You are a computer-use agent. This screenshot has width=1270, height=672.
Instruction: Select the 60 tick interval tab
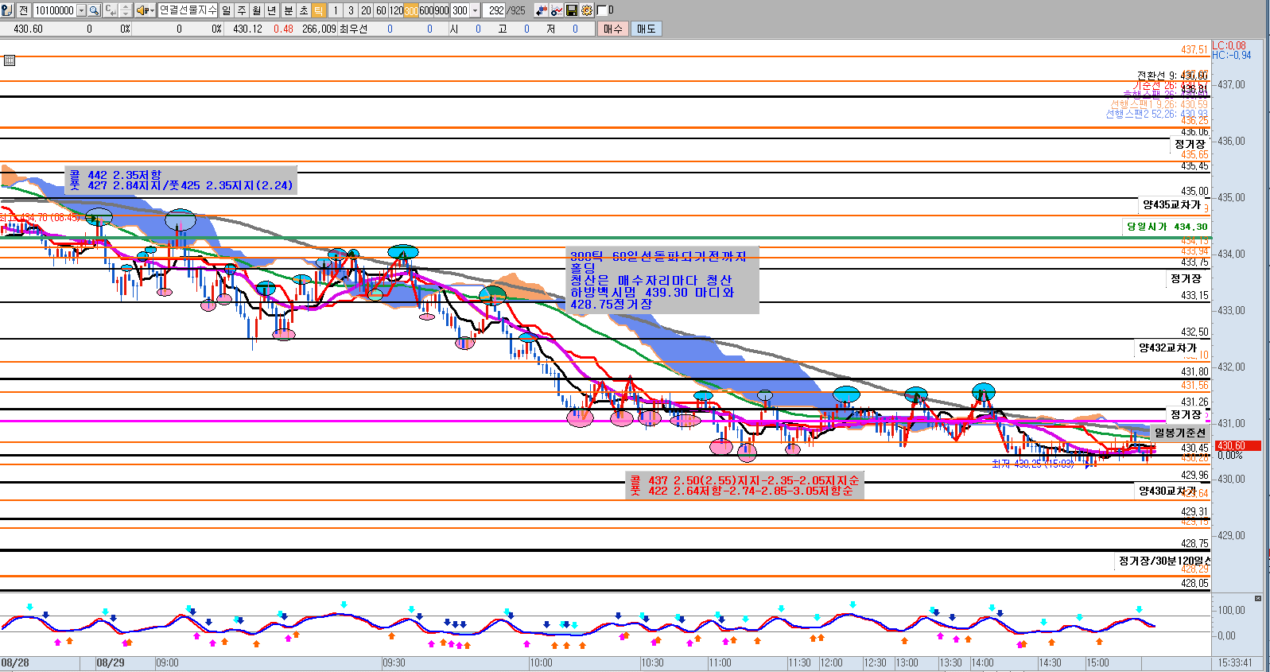tap(381, 10)
